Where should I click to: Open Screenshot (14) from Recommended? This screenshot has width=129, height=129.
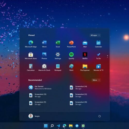[78, 87]
